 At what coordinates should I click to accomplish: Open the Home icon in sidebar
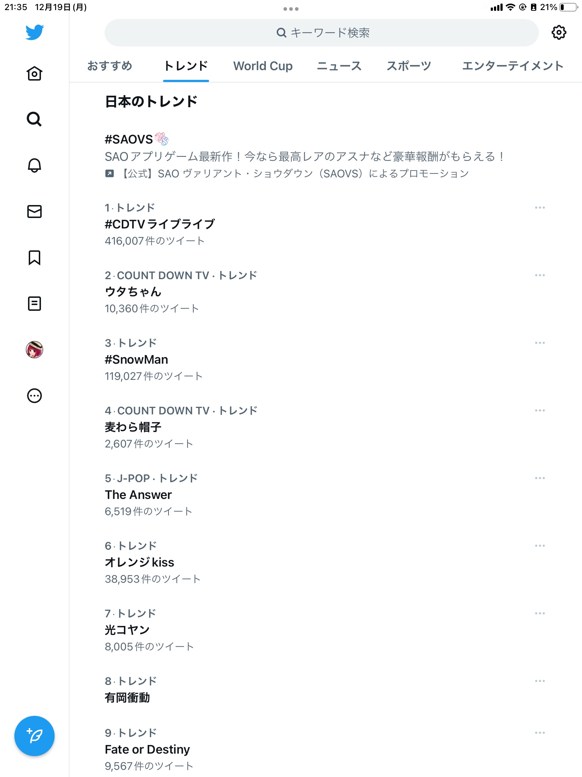pos(34,74)
